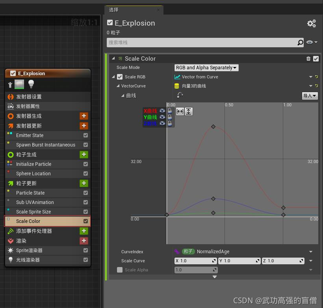Add module to 发射器生成 with plus
323x308 pixels.
pyautogui.click(x=84, y=116)
